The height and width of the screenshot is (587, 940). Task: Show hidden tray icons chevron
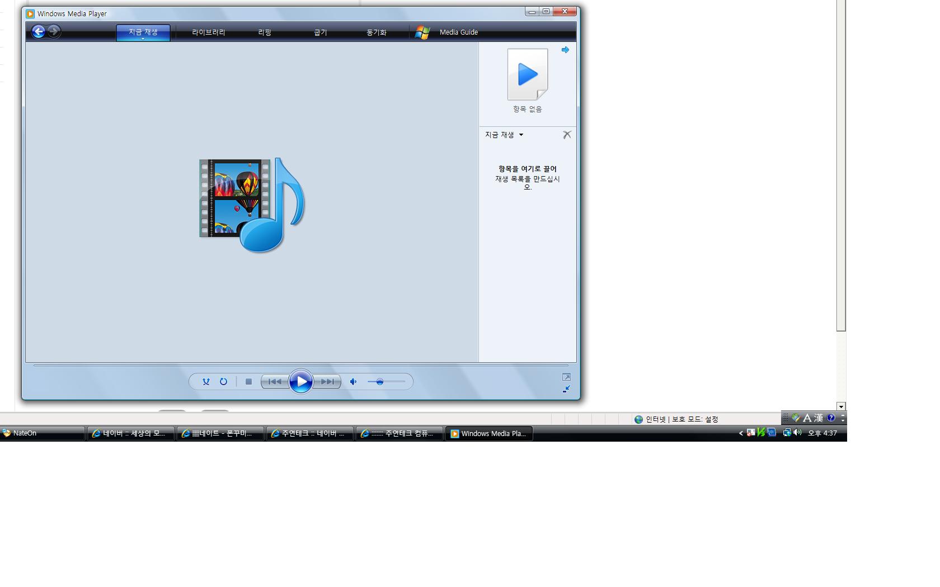(741, 433)
